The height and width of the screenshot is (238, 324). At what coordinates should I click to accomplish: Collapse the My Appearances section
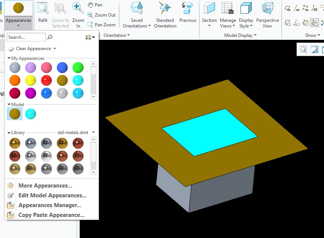[9, 58]
